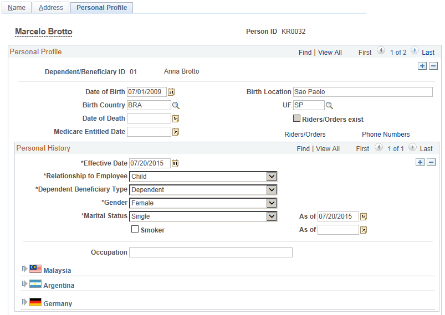
Task: Show next Personal Profile row arrow
Action: point(415,50)
